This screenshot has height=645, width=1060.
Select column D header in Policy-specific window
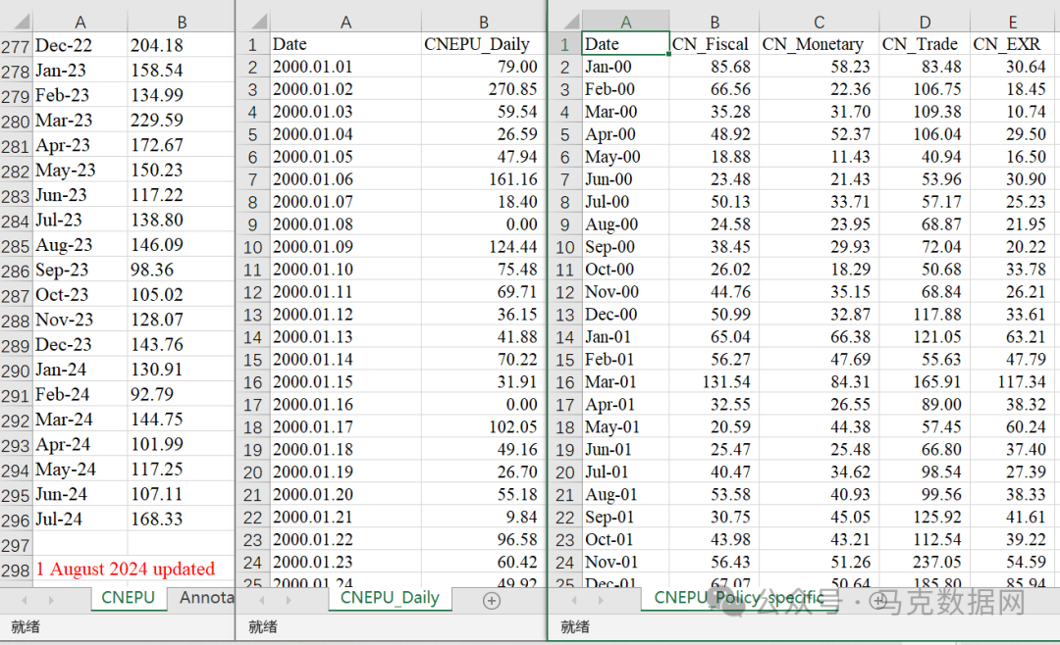[925, 23]
